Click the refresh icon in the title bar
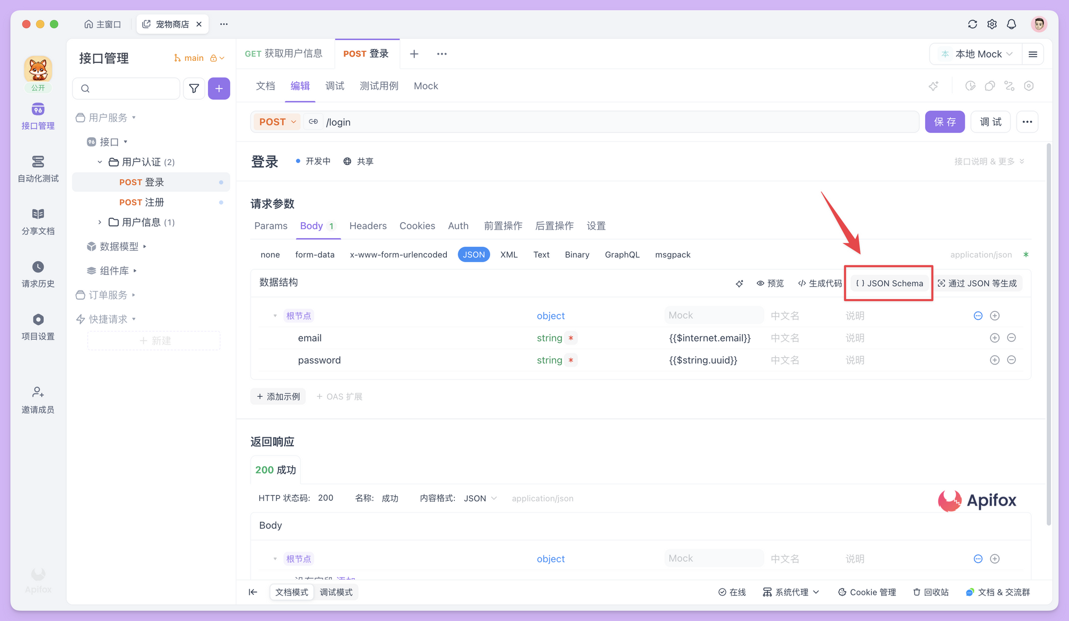This screenshot has width=1069, height=621. [972, 24]
